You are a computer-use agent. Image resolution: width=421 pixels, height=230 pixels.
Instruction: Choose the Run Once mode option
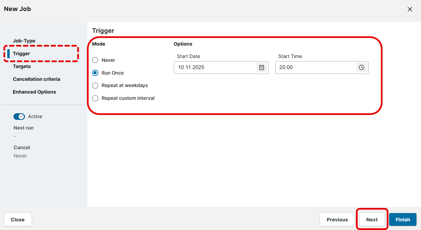click(95, 73)
